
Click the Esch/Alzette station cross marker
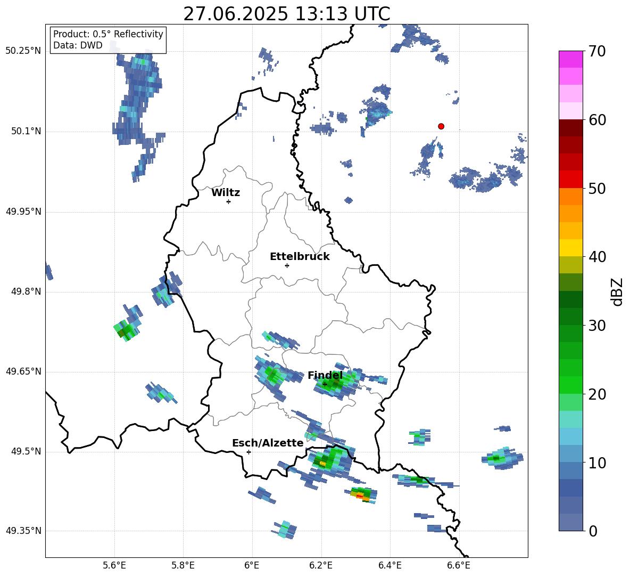coord(248,452)
